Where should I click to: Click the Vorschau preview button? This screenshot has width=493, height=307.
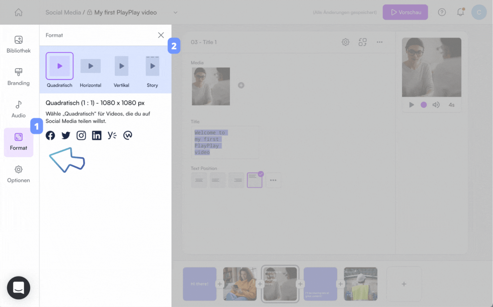(x=405, y=12)
